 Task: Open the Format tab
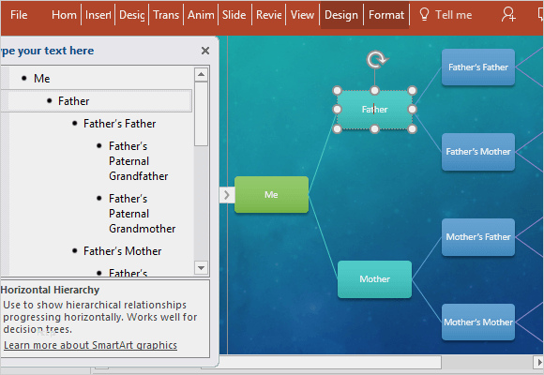click(x=386, y=15)
